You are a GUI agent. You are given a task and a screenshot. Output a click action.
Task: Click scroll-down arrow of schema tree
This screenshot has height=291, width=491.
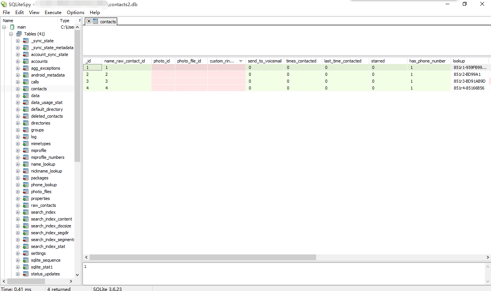click(x=78, y=274)
